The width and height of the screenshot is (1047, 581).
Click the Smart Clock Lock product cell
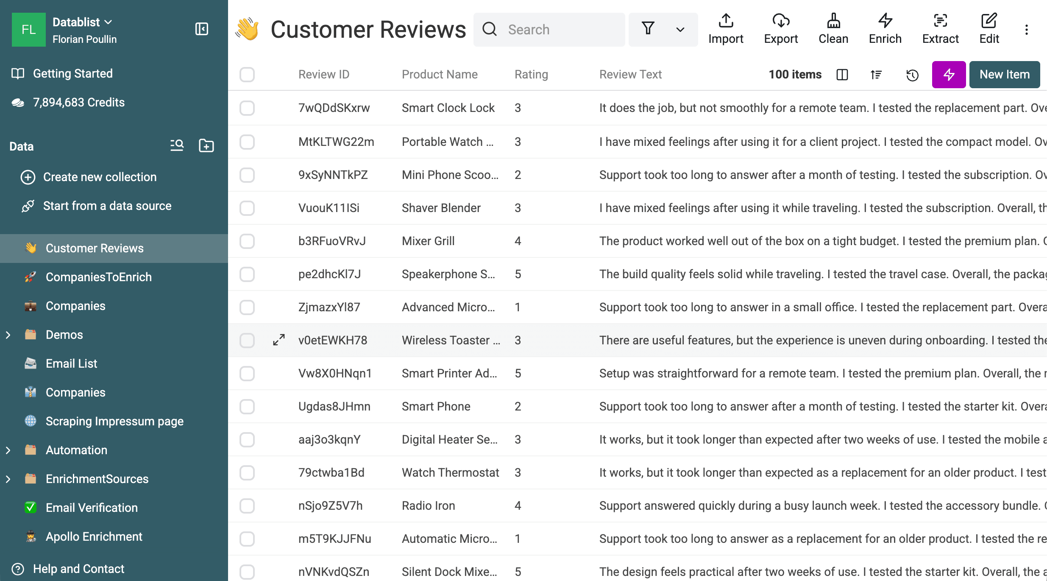coord(448,108)
